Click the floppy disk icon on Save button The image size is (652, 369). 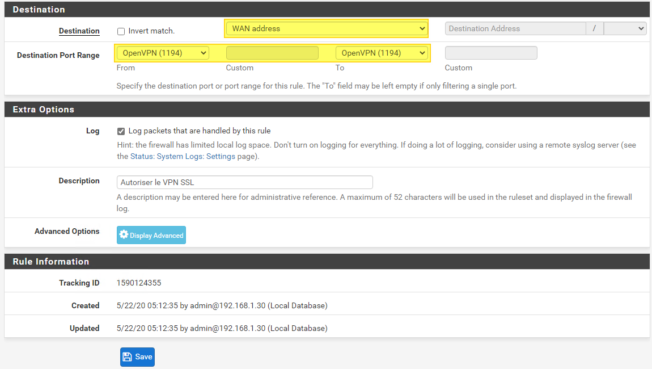coord(127,357)
